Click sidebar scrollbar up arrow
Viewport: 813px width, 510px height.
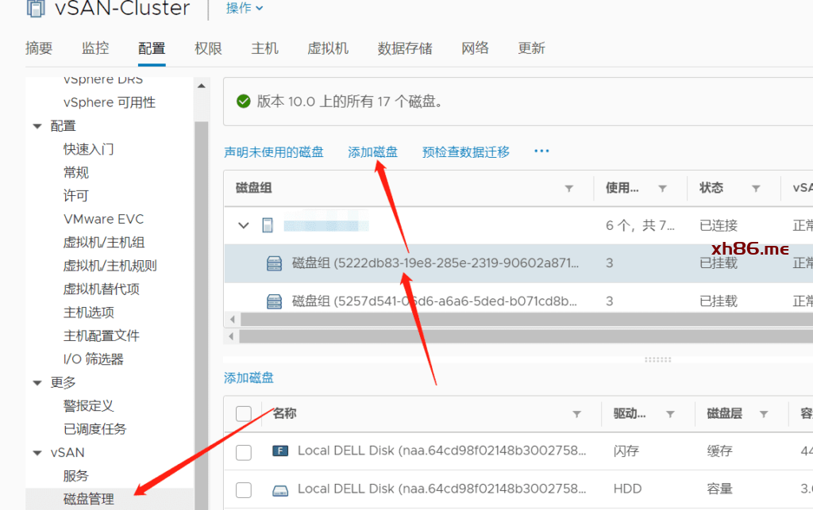click(x=201, y=86)
